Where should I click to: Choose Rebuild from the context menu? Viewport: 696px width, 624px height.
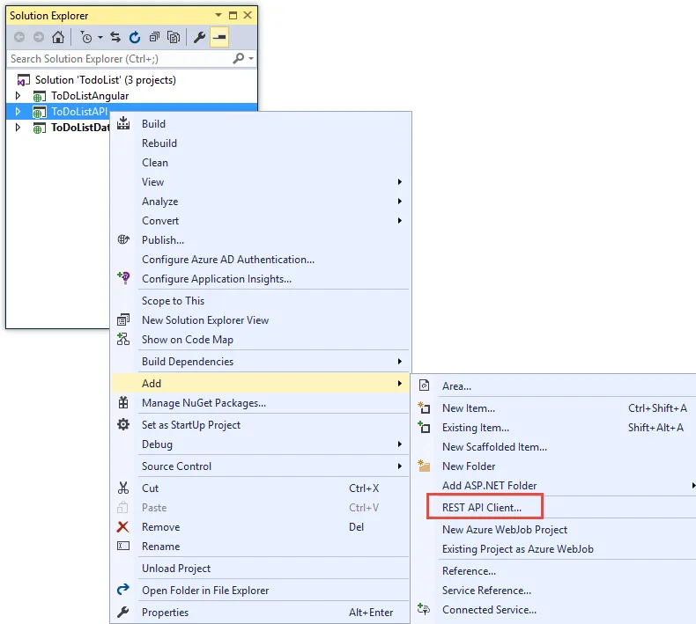click(159, 143)
